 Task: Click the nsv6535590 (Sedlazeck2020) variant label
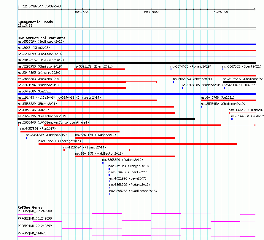[x=41, y=41]
